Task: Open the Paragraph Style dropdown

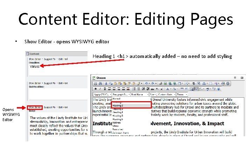Action: (x=121, y=95)
